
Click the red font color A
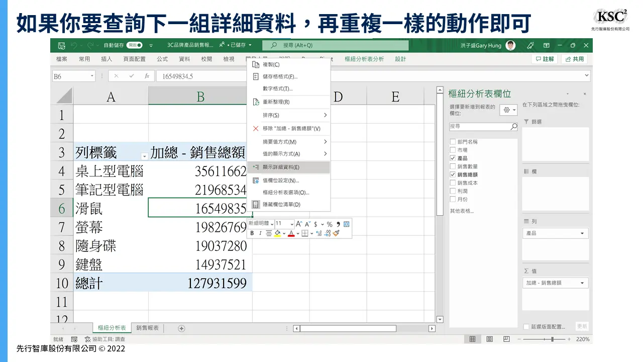pos(291,233)
